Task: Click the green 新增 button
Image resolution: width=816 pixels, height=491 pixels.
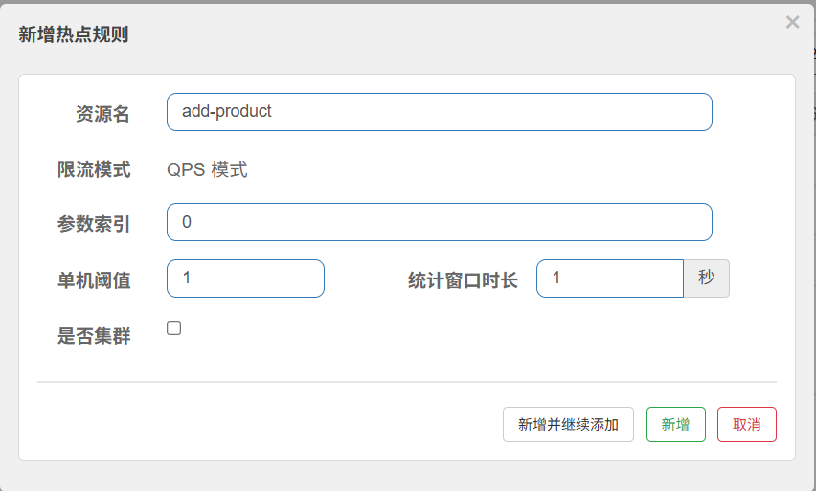Action: click(676, 425)
